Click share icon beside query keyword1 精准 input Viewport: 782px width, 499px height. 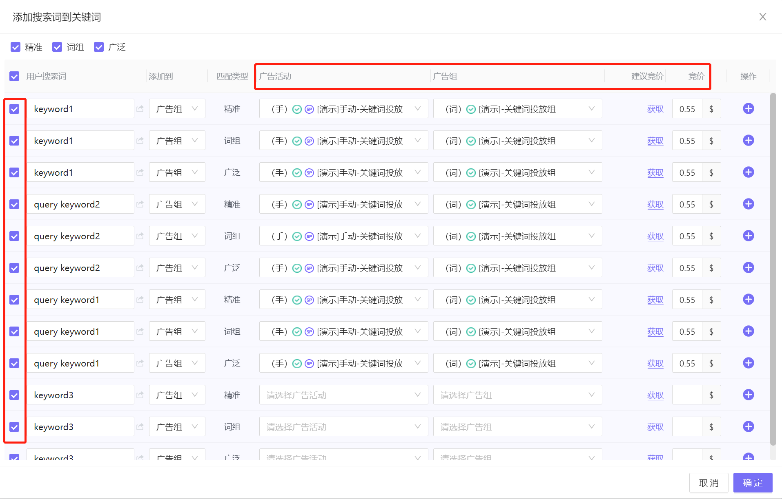click(x=140, y=300)
